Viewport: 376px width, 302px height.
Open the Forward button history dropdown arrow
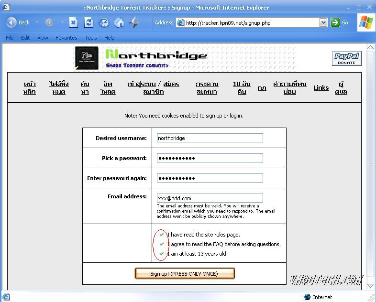(x=62, y=22)
